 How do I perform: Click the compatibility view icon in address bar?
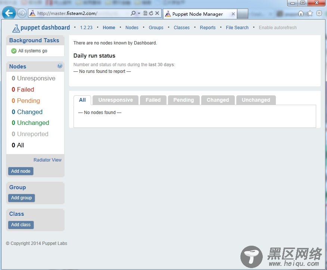click(145, 13)
